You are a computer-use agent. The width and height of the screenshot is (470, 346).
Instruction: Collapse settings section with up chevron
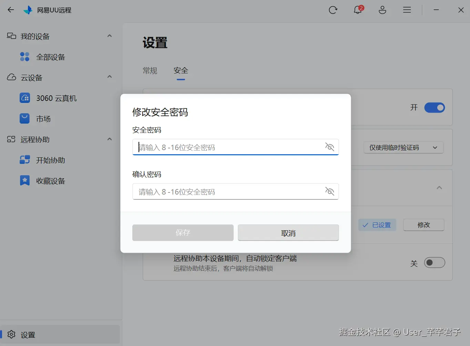pos(439,188)
